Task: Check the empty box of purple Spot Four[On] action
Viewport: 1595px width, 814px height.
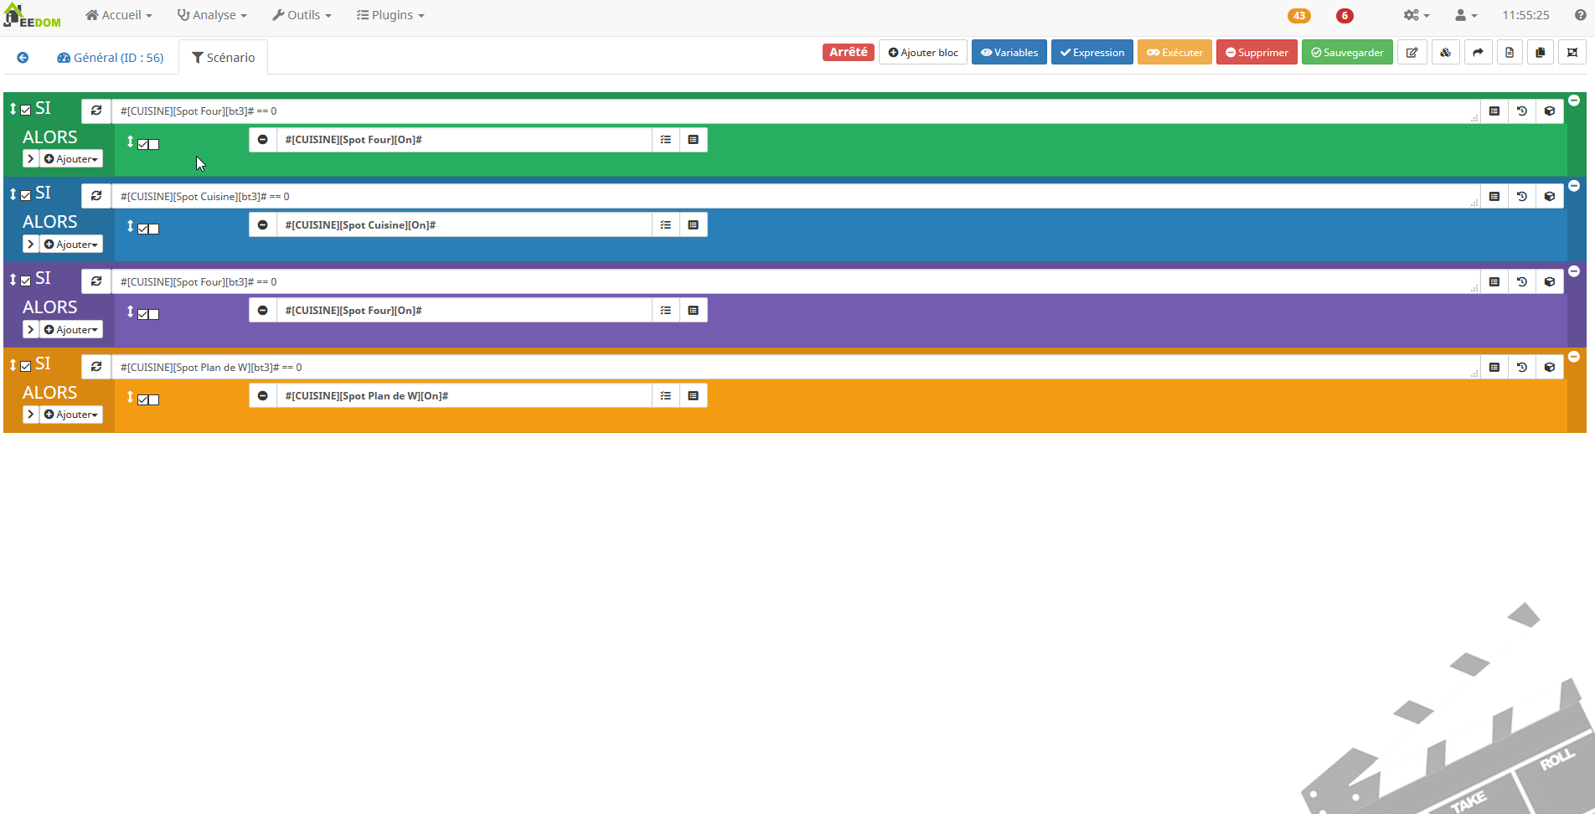Action: coord(154,314)
